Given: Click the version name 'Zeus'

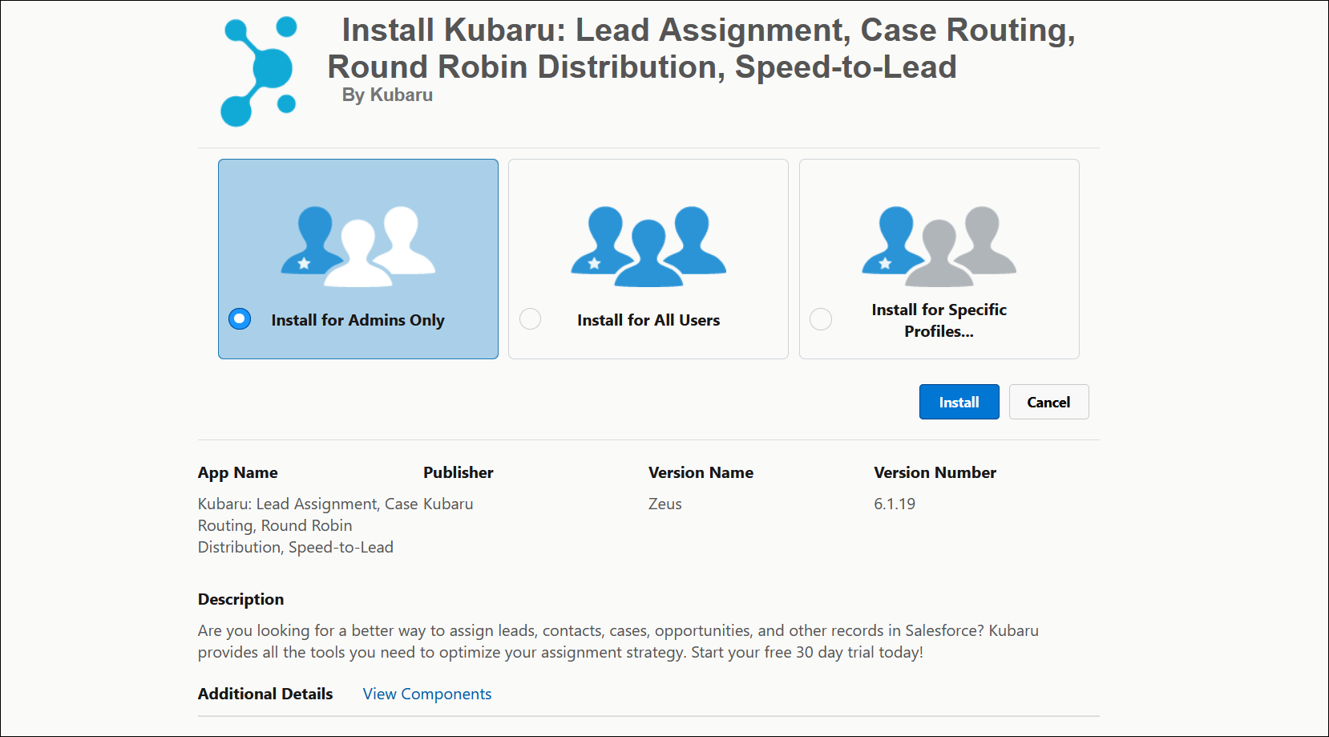Looking at the screenshot, I should coord(665,504).
